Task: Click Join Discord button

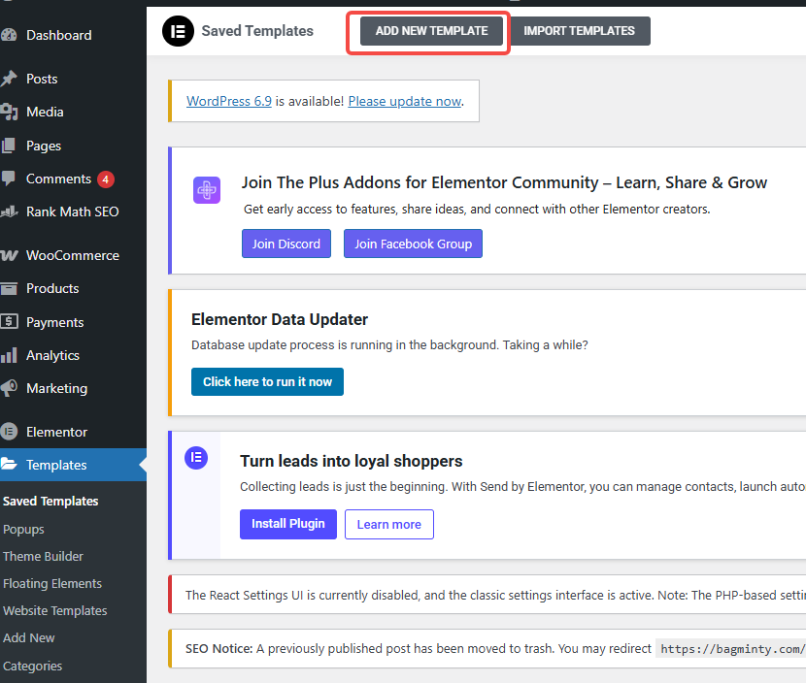Action: pos(285,244)
